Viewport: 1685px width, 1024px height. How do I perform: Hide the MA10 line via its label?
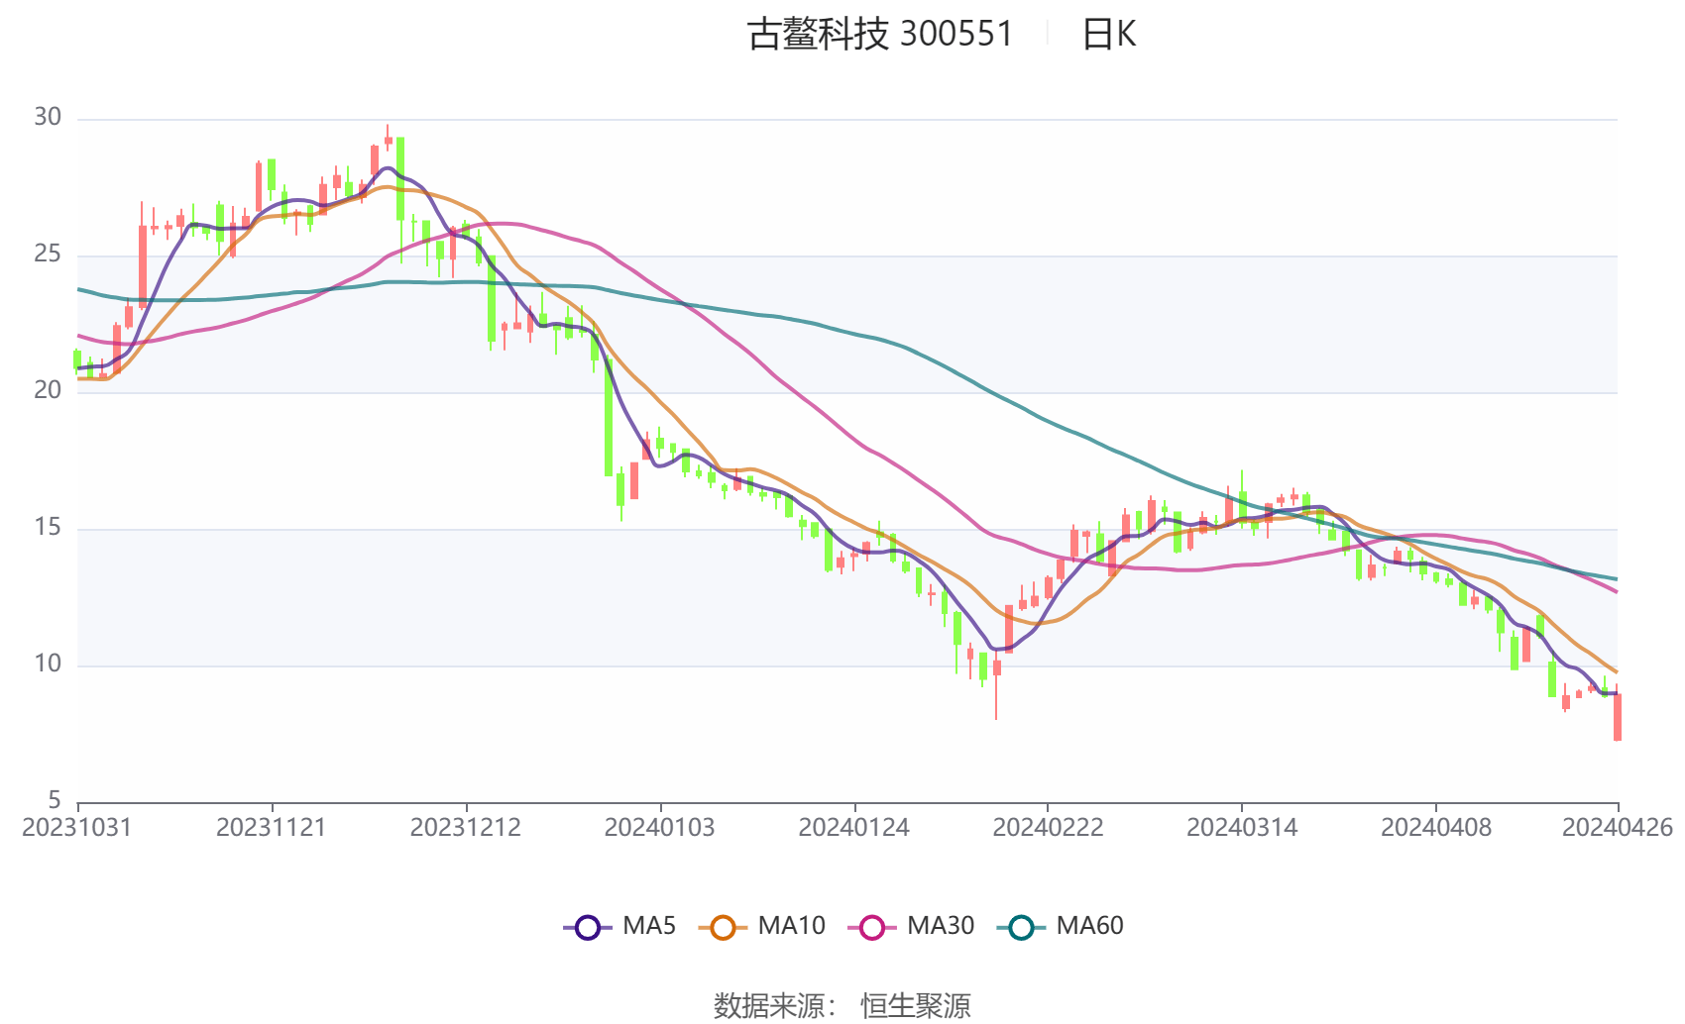791,926
